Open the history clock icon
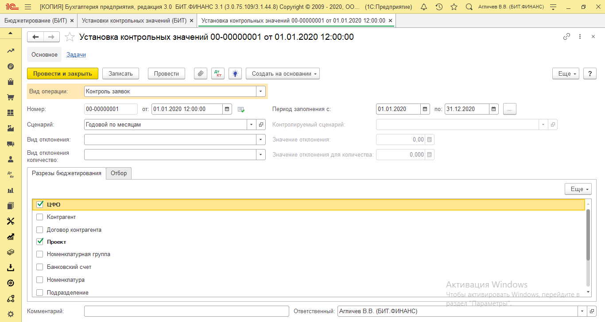 [x=439, y=7]
